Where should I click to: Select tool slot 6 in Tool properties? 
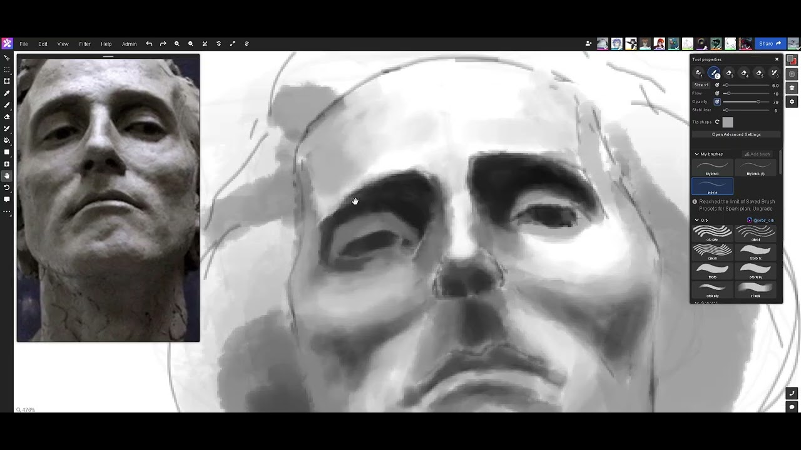[x=774, y=74]
